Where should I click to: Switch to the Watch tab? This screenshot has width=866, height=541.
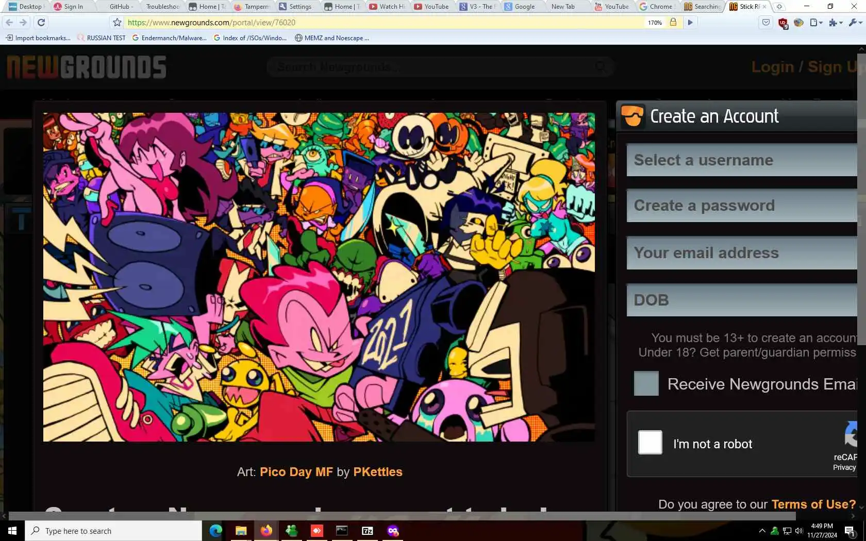[387, 7]
